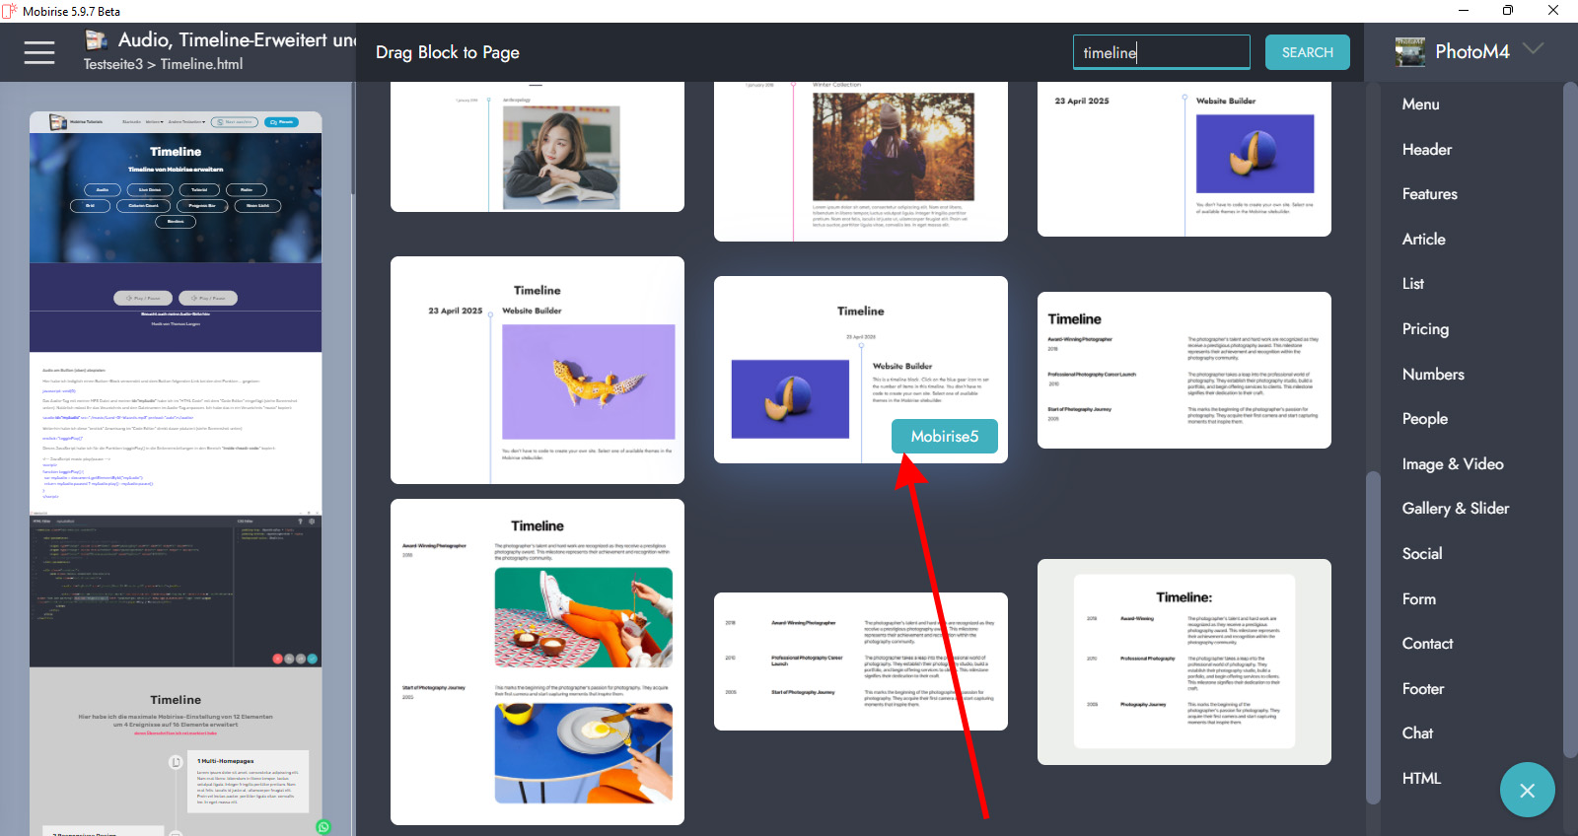Screen dimensions: 1578x836
Task: Click the timeline search input field
Action: 1161,52
